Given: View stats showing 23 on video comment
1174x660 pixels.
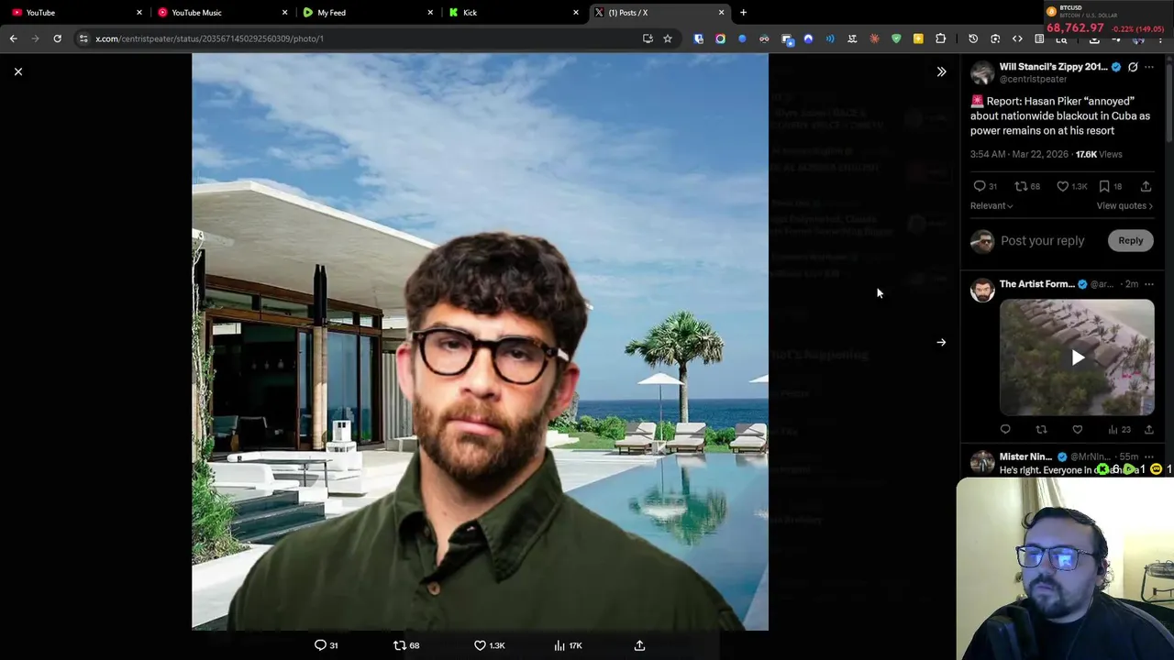Looking at the screenshot, I should pyautogui.click(x=1119, y=429).
